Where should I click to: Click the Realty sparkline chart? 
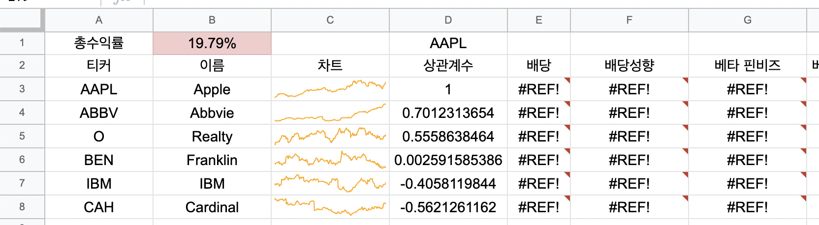(x=330, y=136)
